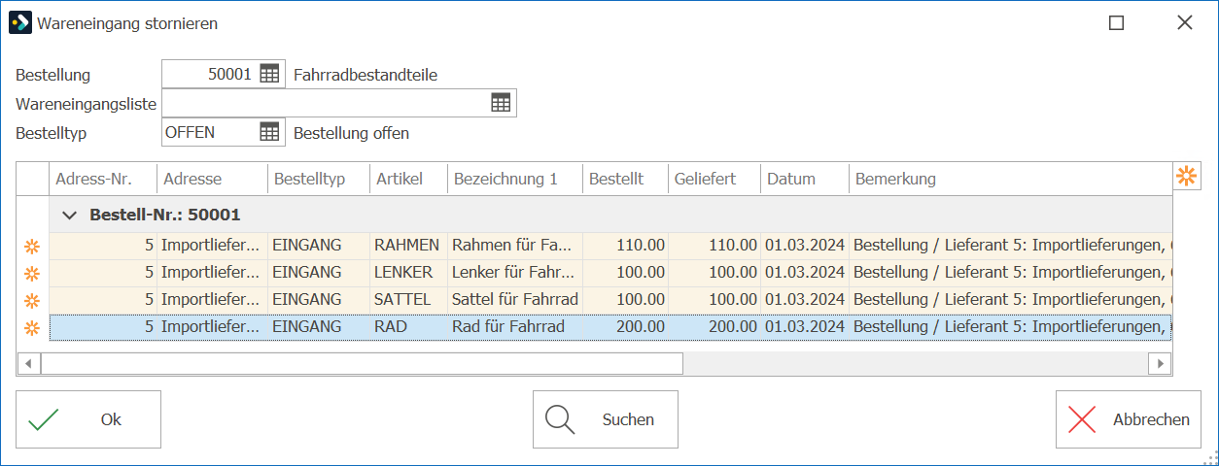1219x466 pixels.
Task: Open the Wareneingangsliste lookup table icon
Action: click(501, 103)
